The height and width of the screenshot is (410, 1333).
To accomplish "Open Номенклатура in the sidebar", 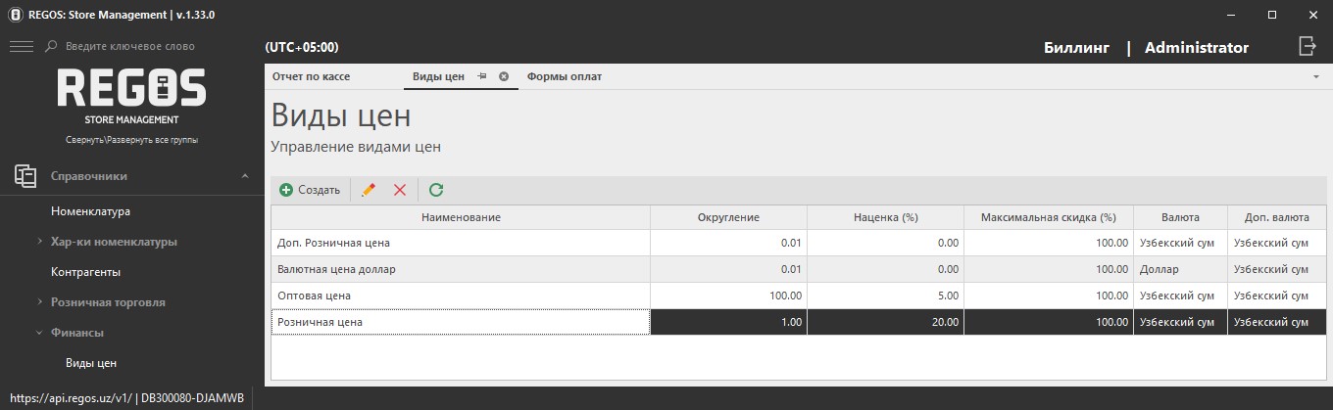I will tap(90, 211).
